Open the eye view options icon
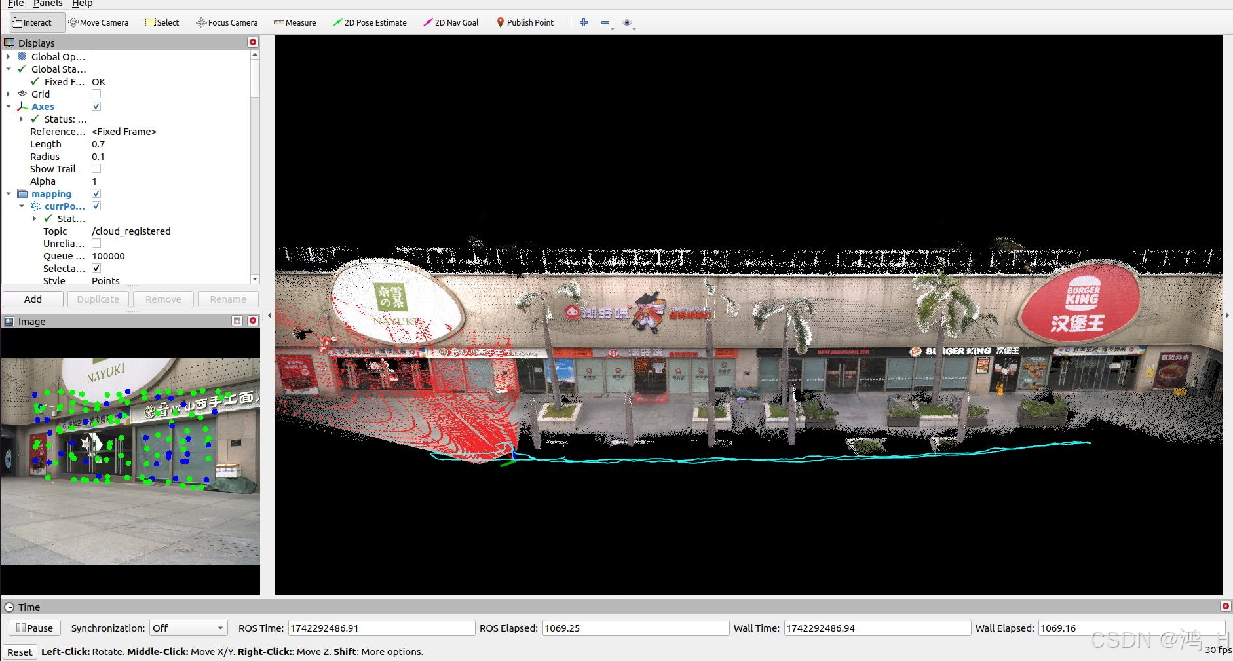Screen dimensions: 1233x661 click(628, 23)
